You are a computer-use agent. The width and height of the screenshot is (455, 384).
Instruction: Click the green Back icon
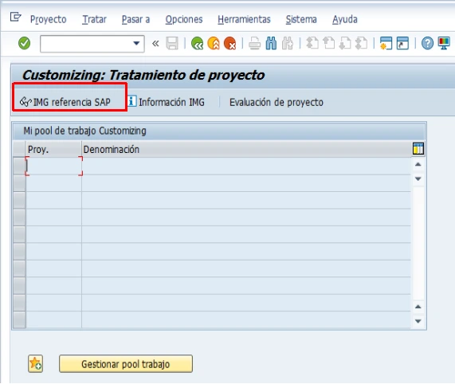[198, 44]
